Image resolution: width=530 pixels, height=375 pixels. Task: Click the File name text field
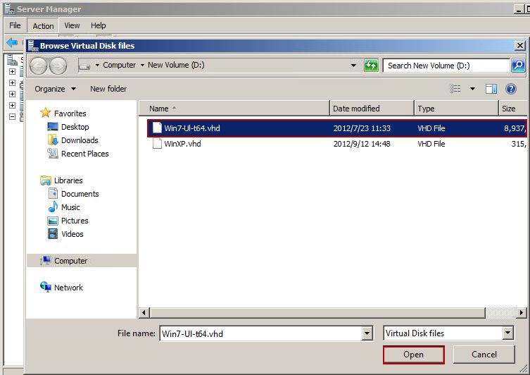tap(260, 333)
